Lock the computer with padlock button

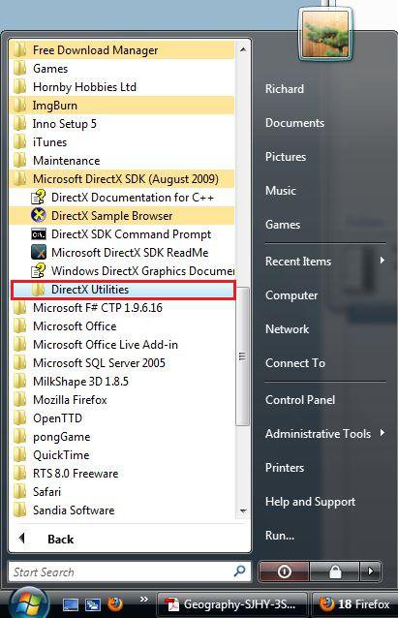point(334,572)
